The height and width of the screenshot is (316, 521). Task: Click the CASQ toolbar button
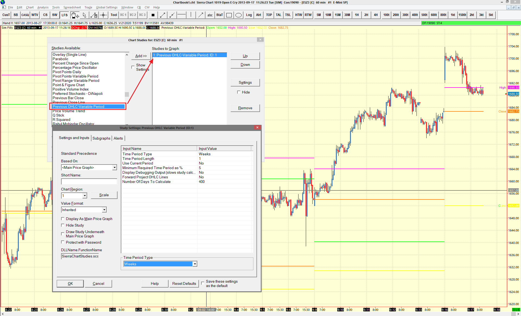click(25, 15)
